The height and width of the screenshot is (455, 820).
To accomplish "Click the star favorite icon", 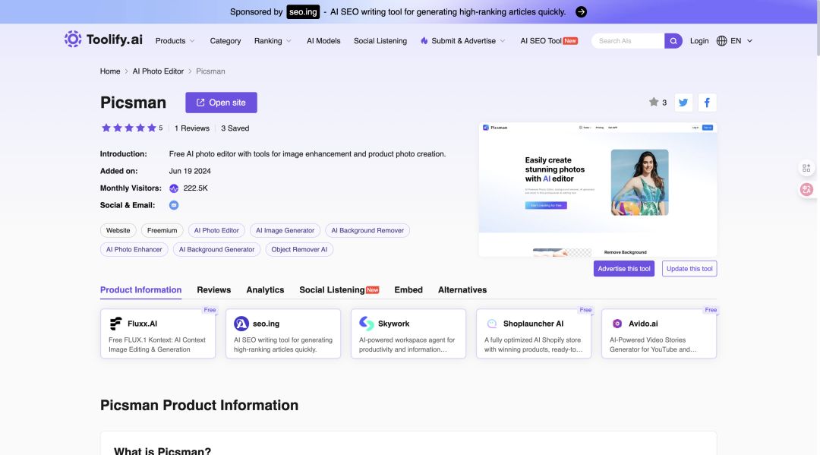I will [x=653, y=102].
